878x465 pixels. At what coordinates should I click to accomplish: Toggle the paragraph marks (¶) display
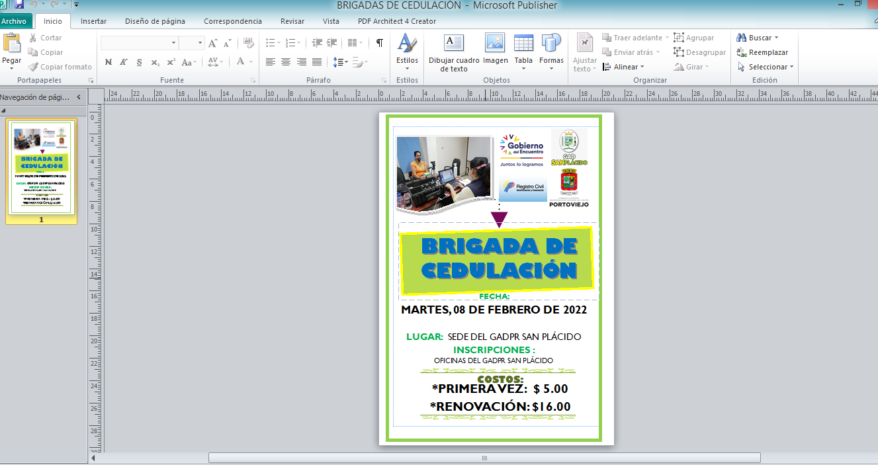coord(379,43)
